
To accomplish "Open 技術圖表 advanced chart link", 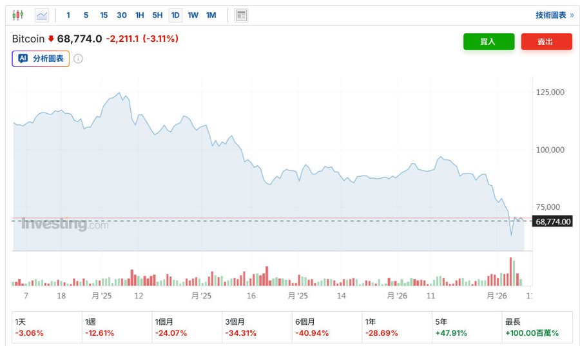I will [x=554, y=15].
